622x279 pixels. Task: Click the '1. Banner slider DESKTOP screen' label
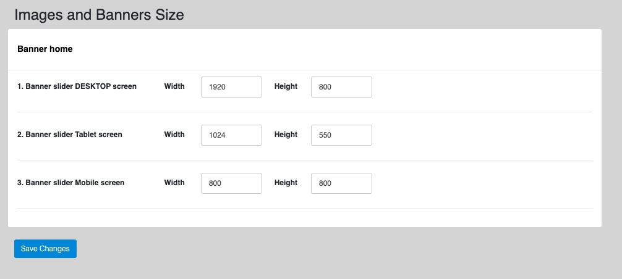pos(77,86)
